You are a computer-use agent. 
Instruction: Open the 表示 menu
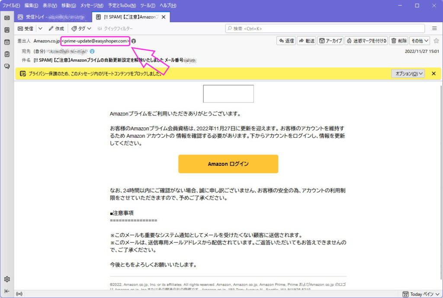pyautogui.click(x=50, y=5)
